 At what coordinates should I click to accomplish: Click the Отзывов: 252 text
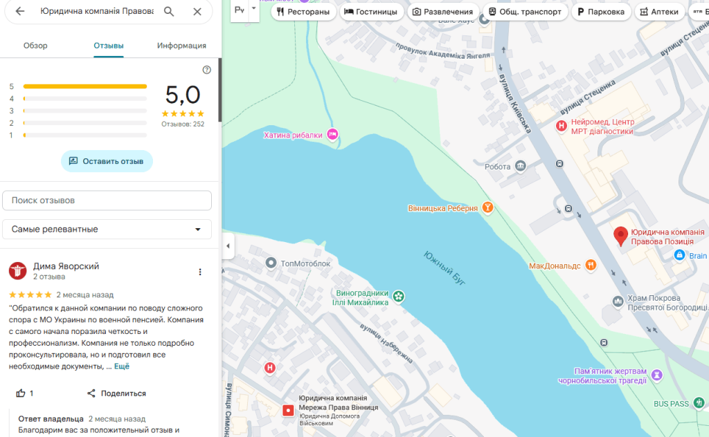click(x=183, y=124)
